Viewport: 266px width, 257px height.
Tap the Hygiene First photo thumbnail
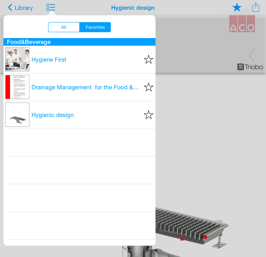(17, 59)
